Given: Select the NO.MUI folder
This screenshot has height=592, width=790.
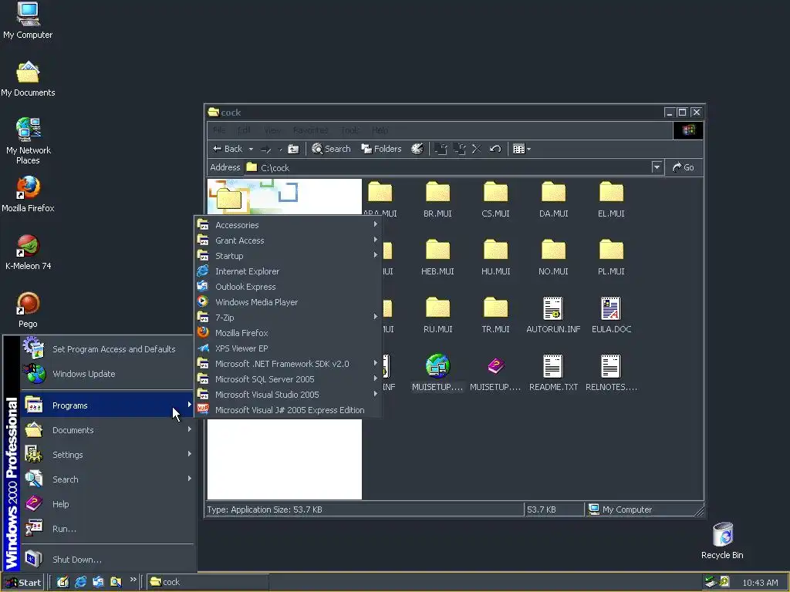Looking at the screenshot, I should tap(553, 257).
